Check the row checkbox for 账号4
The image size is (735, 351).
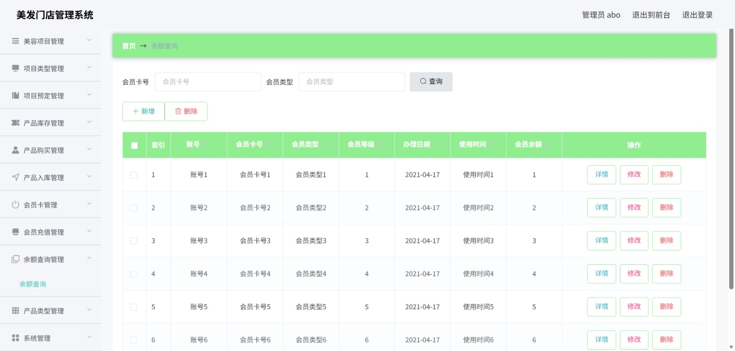click(x=133, y=274)
